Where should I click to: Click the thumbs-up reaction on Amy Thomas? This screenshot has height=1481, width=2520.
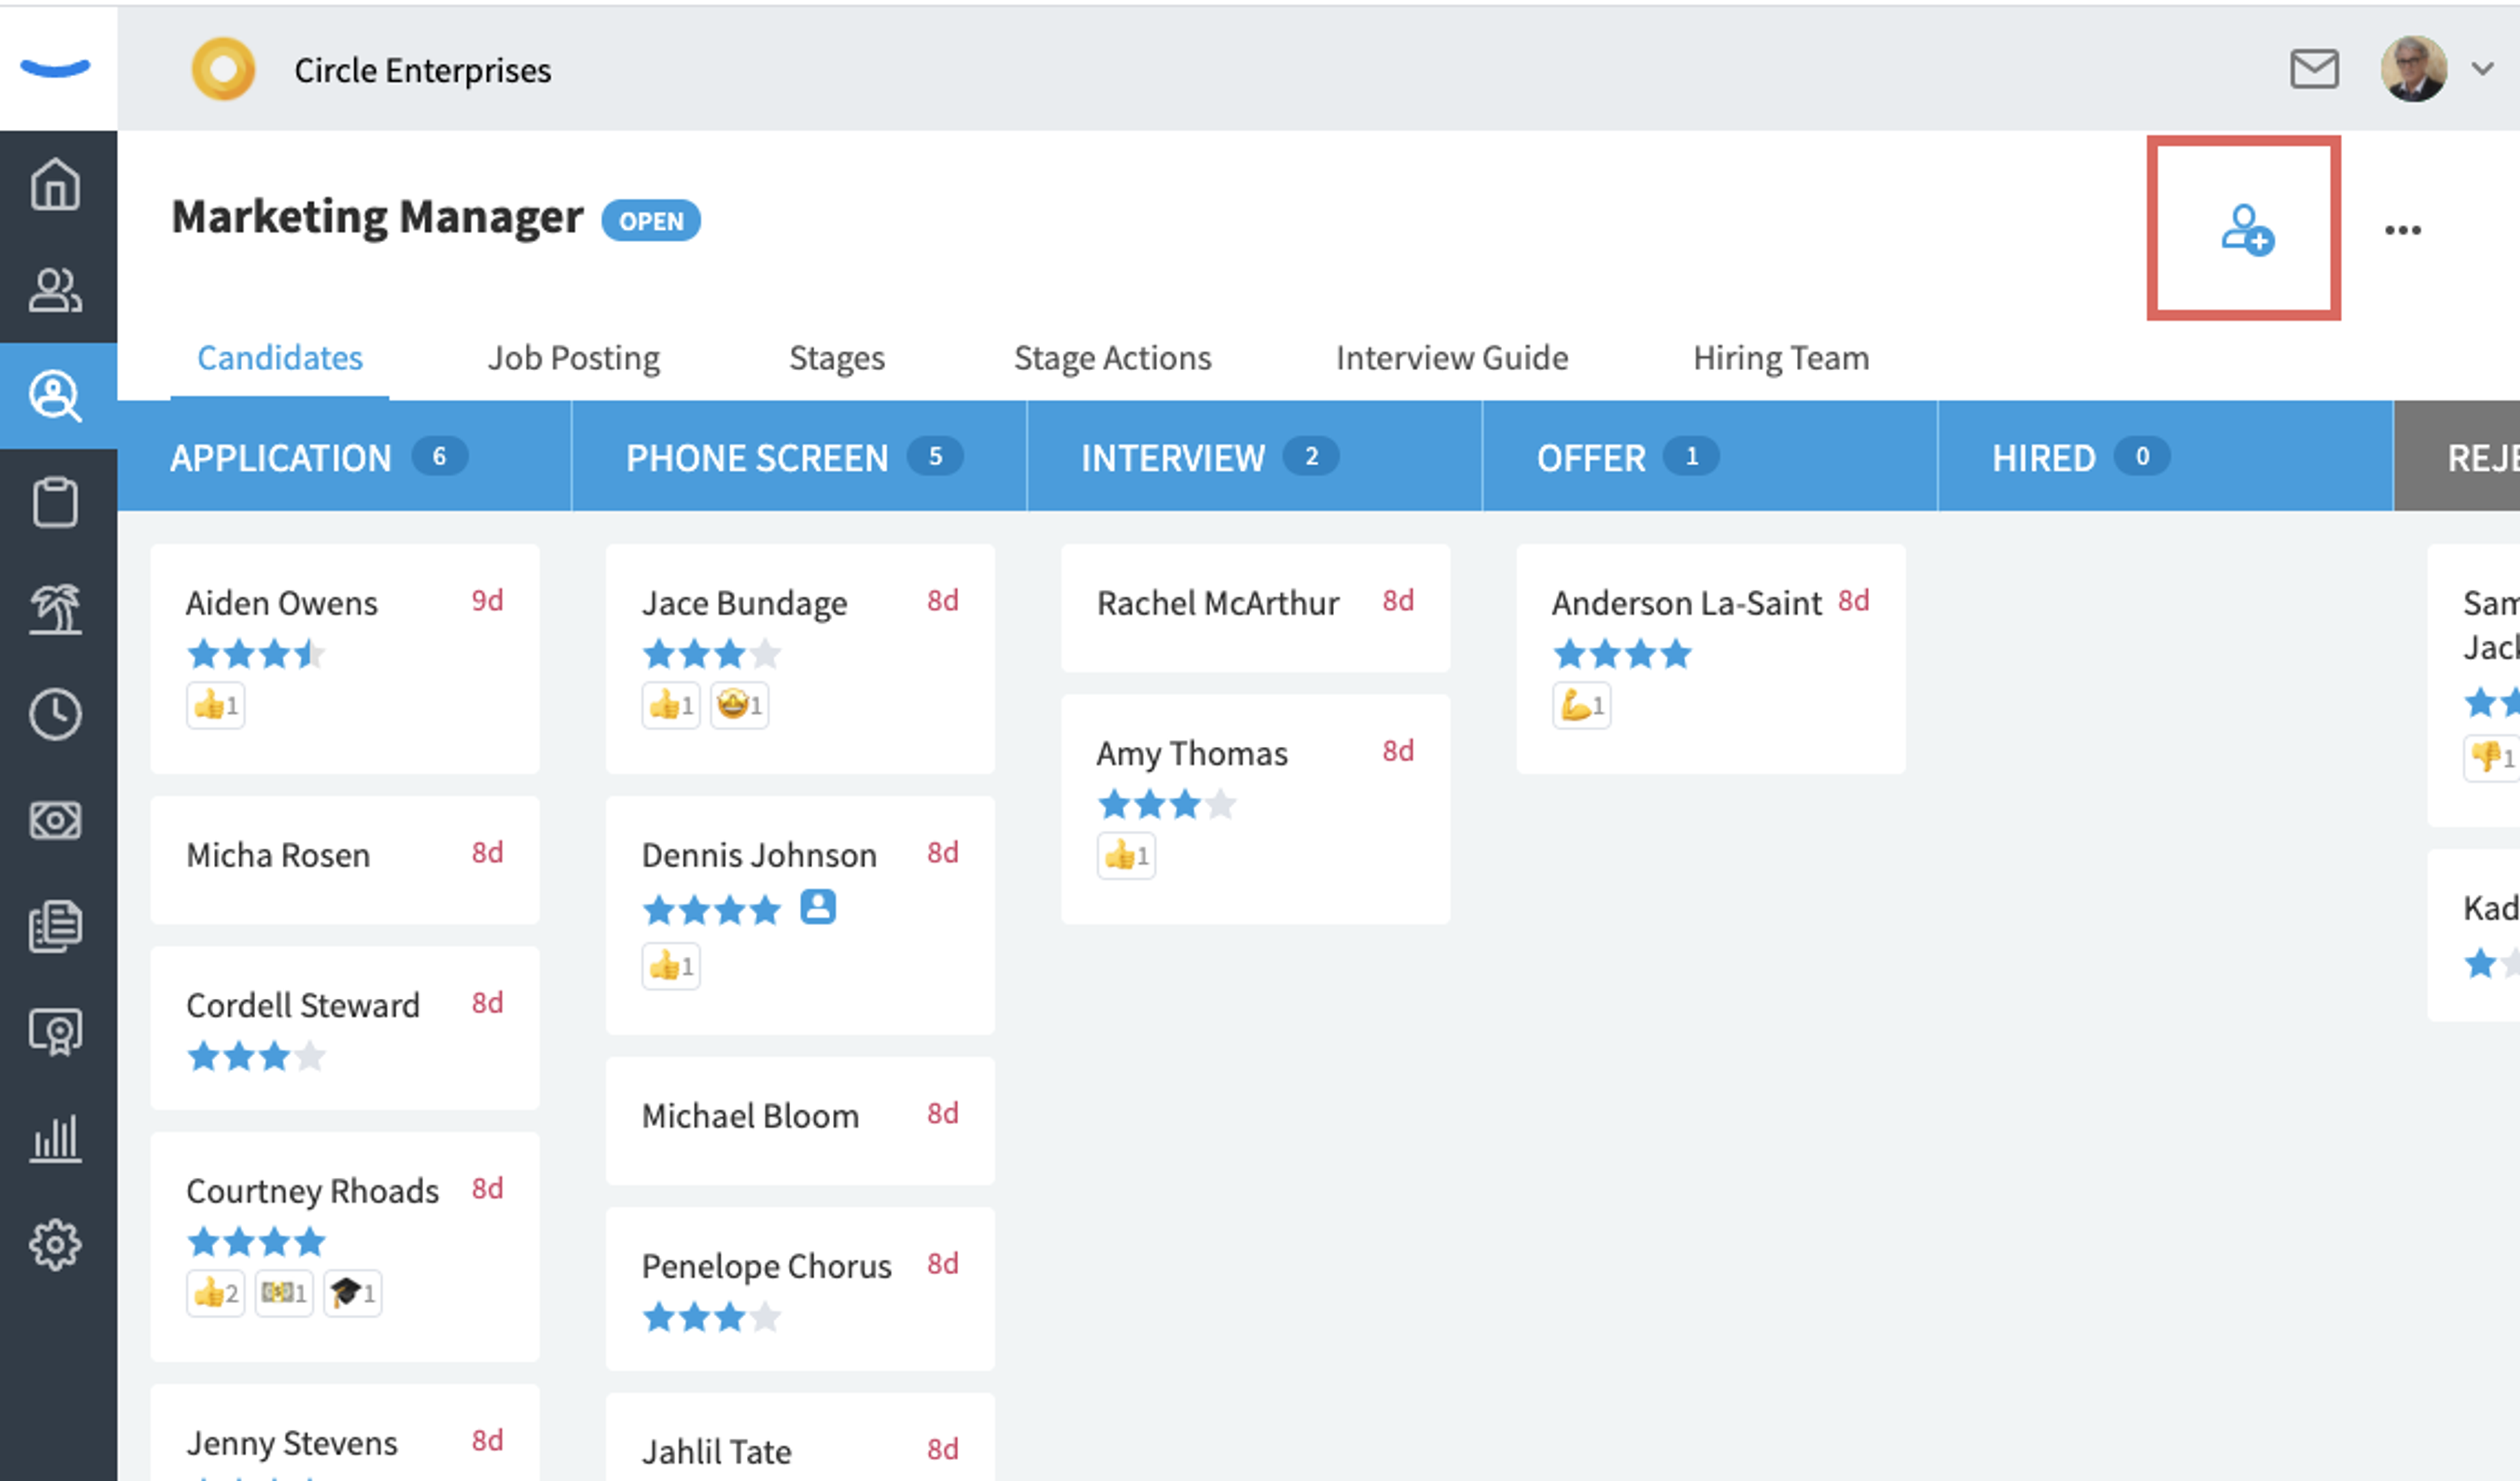click(x=1126, y=856)
